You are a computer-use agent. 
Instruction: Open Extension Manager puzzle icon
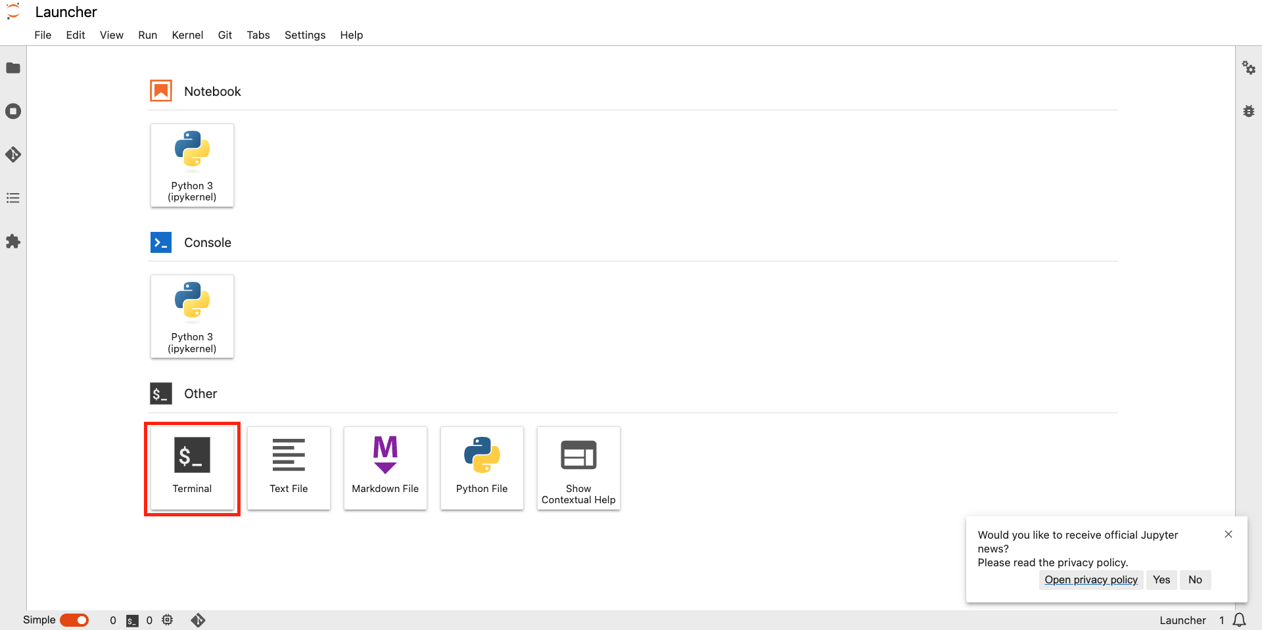[x=13, y=241]
